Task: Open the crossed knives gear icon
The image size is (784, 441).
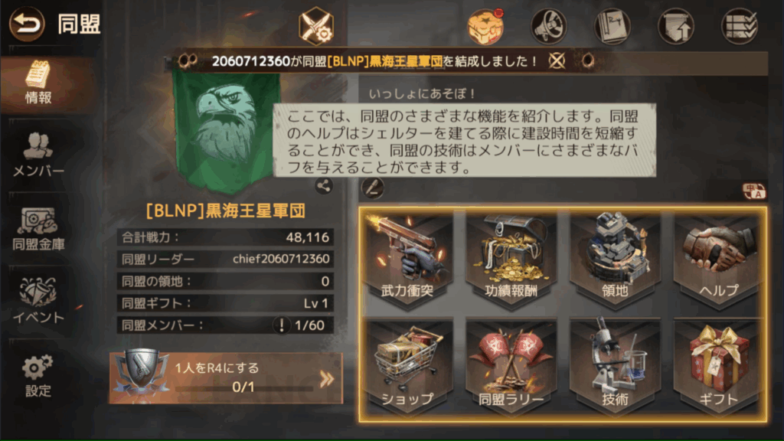Action: (316, 26)
